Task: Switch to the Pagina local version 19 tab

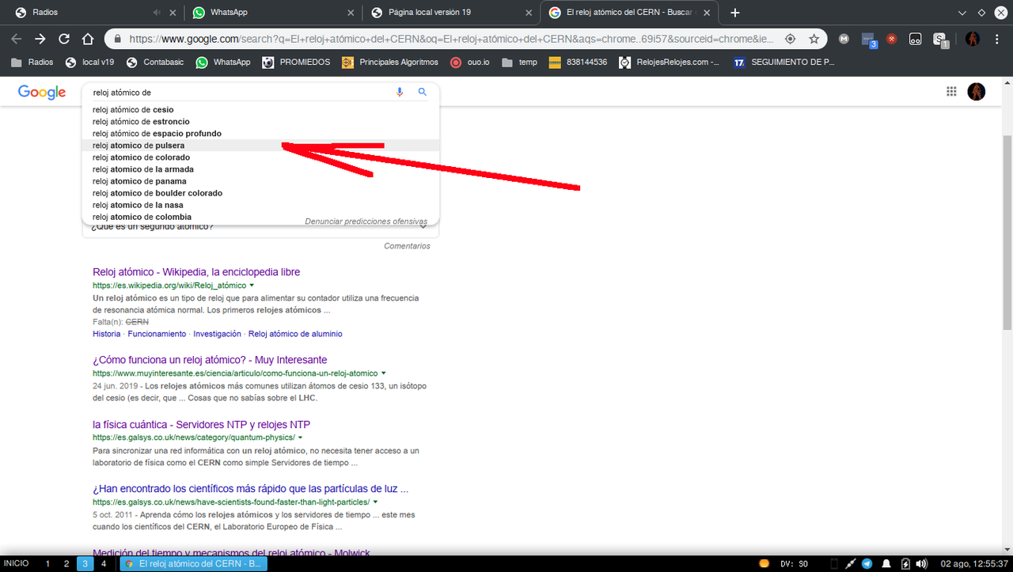Action: tap(450, 13)
